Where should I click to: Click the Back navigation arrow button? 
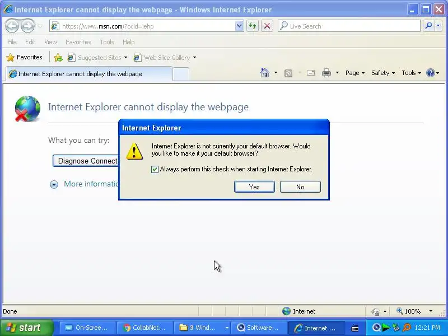12,26
